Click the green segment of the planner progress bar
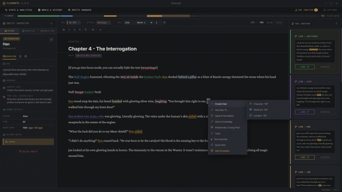The width and height of the screenshot is (342, 192). click(39, 16)
